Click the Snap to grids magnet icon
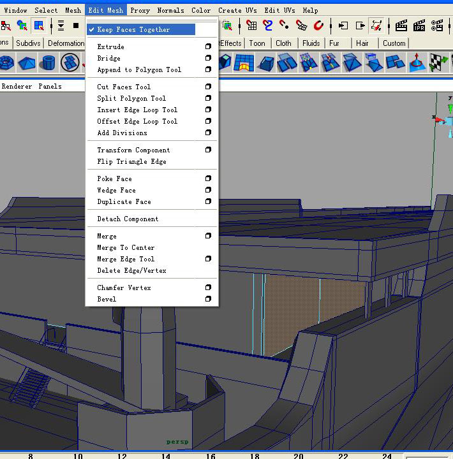The image size is (453, 459). point(251,25)
